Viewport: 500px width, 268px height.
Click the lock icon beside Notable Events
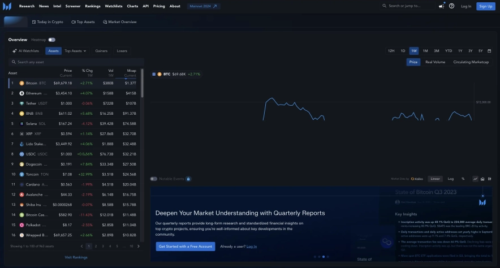tap(188, 179)
